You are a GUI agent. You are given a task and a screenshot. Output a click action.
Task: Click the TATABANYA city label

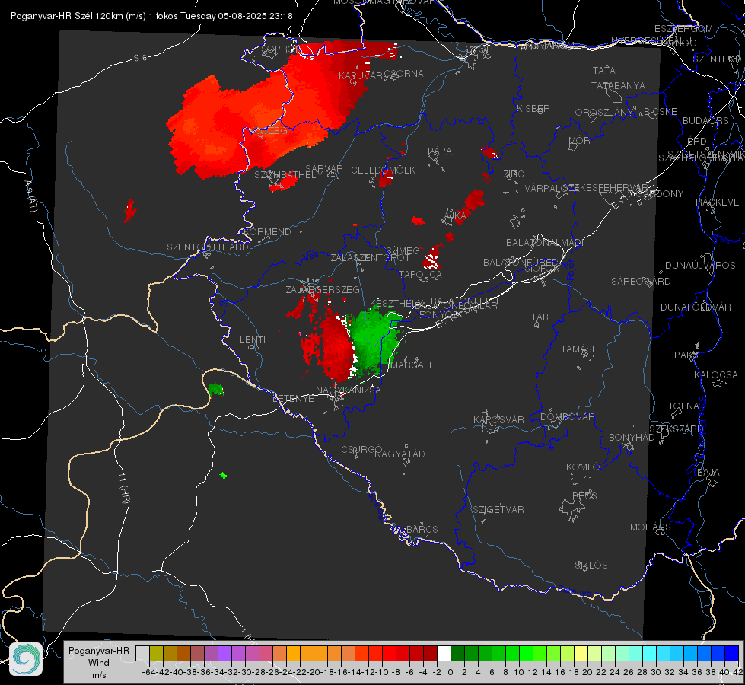pos(618,85)
